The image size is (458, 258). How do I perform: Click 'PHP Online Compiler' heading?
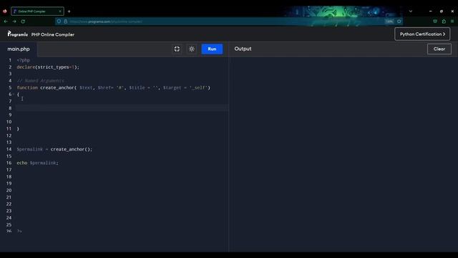(x=53, y=34)
